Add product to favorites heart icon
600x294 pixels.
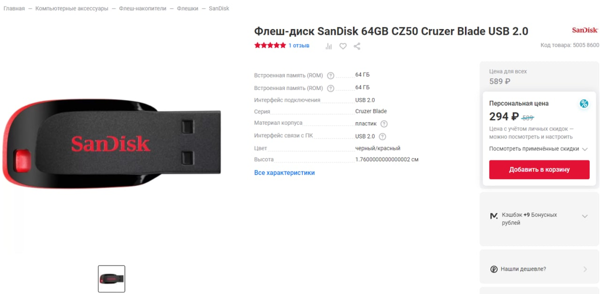(x=343, y=46)
